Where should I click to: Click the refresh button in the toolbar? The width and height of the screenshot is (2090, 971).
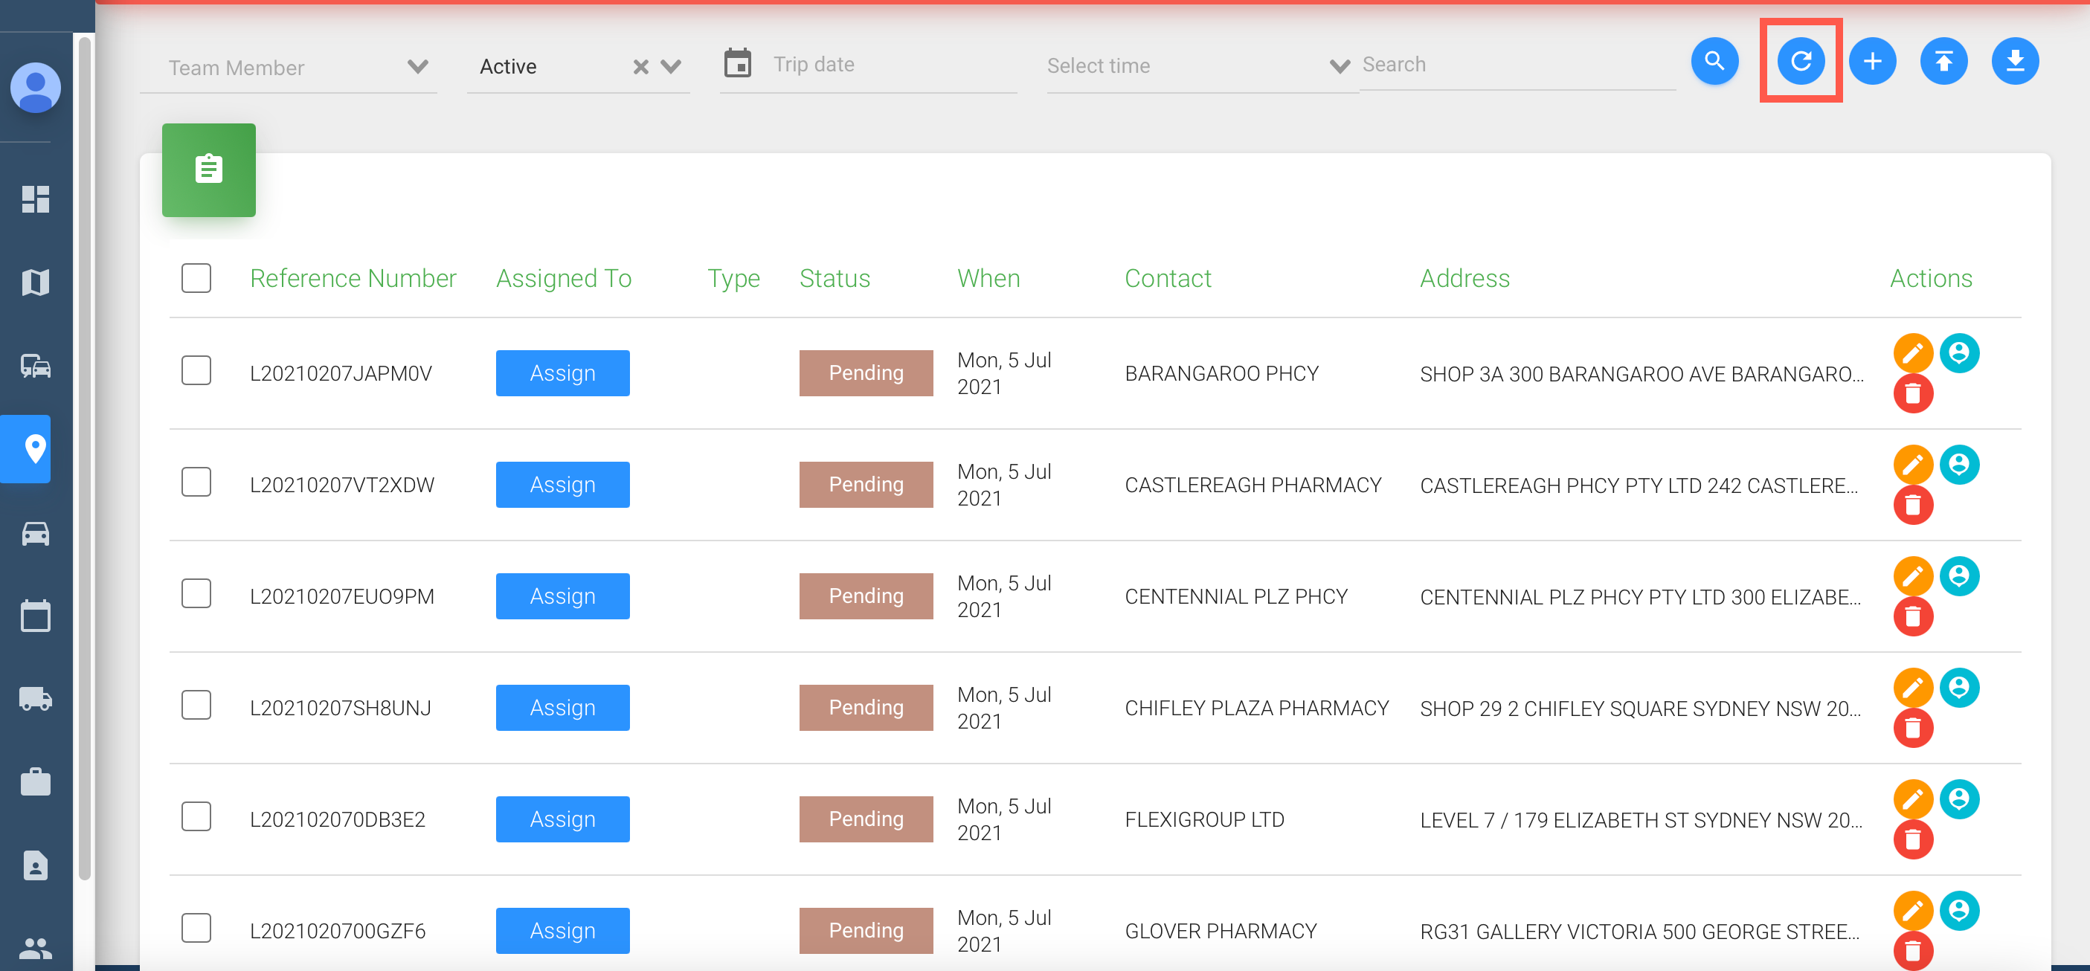click(x=1801, y=61)
